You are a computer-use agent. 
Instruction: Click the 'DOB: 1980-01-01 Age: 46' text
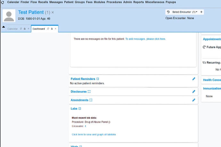pyautogui.click(x=34, y=19)
